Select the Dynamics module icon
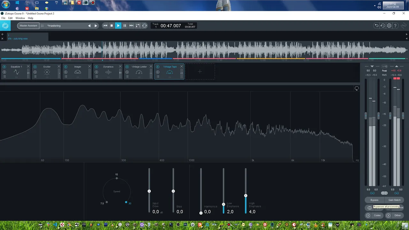This screenshot has height=230, width=409. pyautogui.click(x=108, y=73)
